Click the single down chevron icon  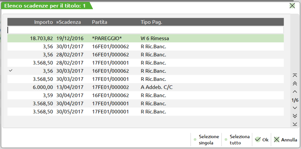coord(295,108)
